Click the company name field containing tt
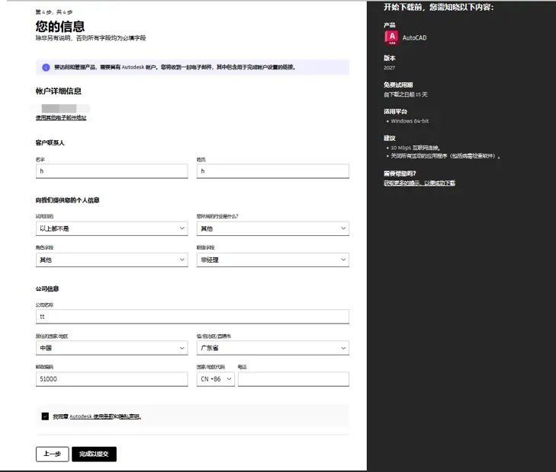 (x=192, y=317)
